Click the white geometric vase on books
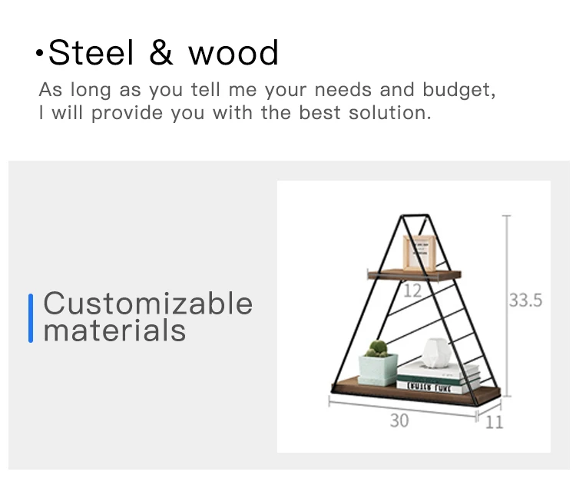The height and width of the screenshot is (485, 576). click(437, 353)
